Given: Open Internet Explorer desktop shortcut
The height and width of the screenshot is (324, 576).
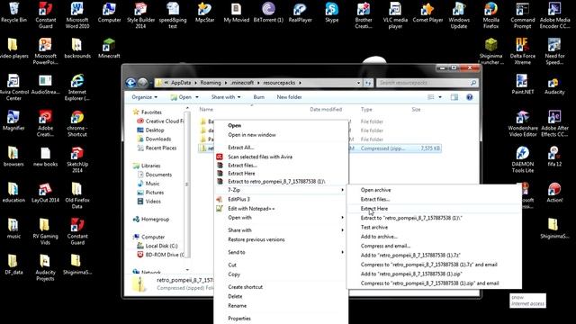Looking at the screenshot, I should [77, 88].
